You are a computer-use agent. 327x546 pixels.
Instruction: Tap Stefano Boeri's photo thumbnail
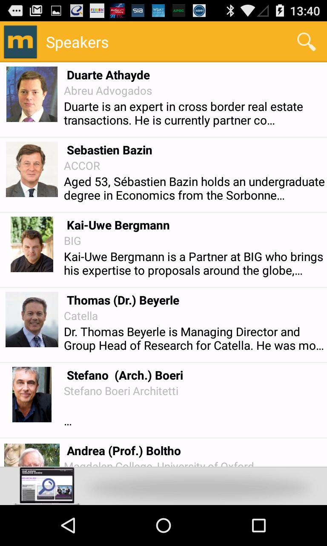pos(32,395)
